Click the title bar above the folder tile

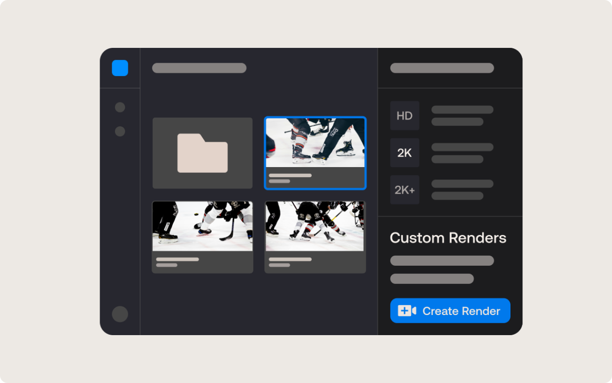pos(199,68)
